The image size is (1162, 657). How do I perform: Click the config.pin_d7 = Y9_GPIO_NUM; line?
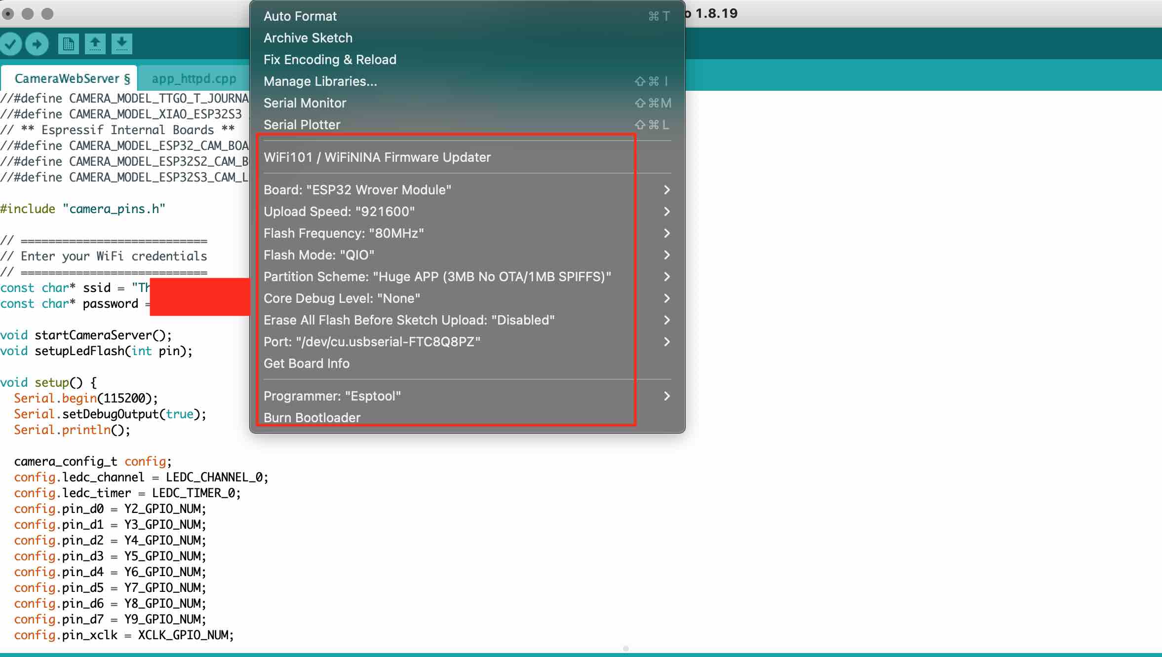click(110, 619)
